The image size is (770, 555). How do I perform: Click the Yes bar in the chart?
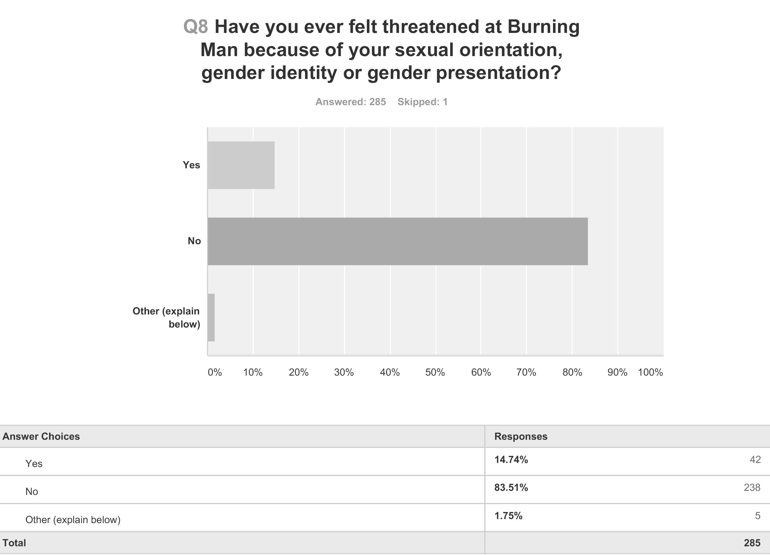pos(241,165)
